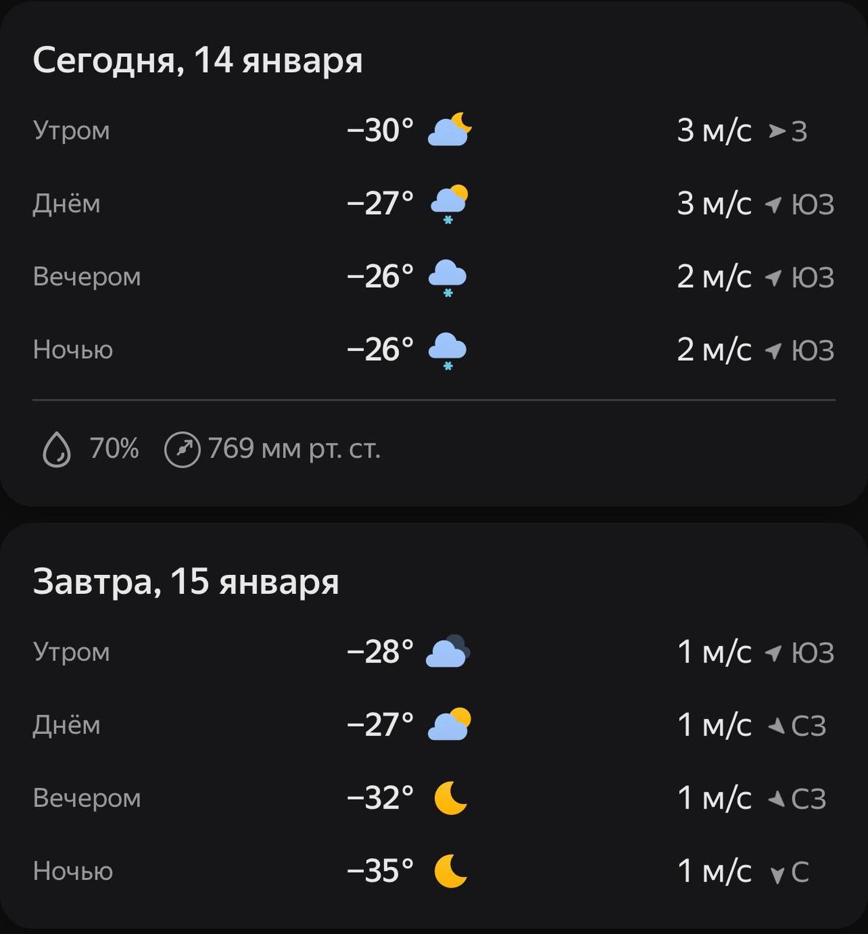Click the −30° temperature for today's morning
Image resolution: width=868 pixels, height=934 pixels.
380,131
